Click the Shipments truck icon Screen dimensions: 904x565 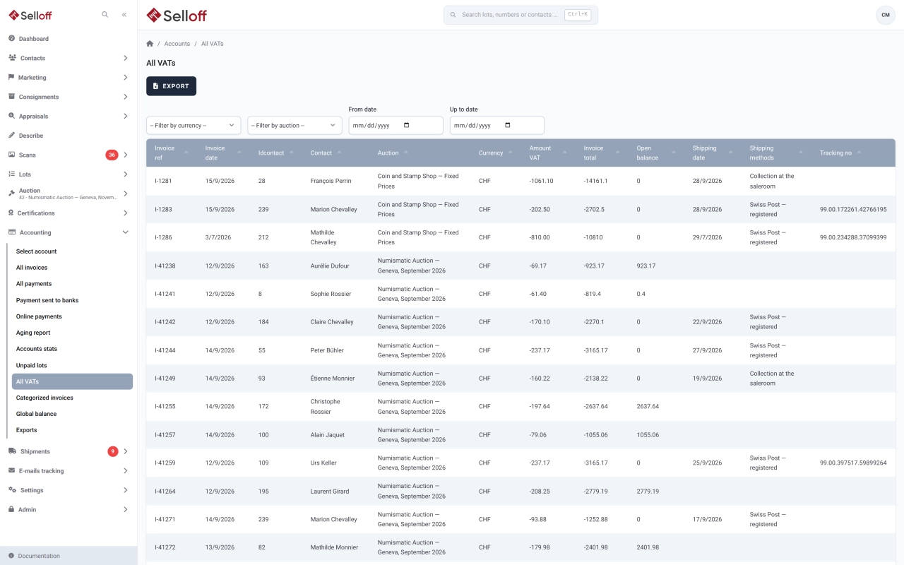point(13,451)
